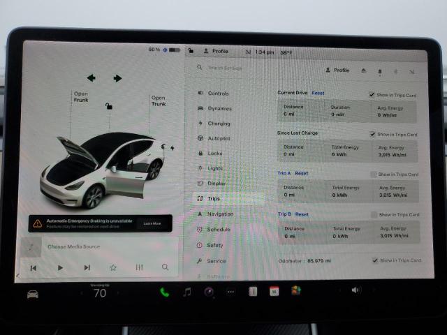Toggle Since Last Charge Show in Trips Card
This screenshot has width=447, height=335.
(372, 134)
